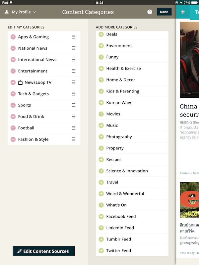Tap the Done button
This screenshot has width=199, height=265.
point(164,12)
